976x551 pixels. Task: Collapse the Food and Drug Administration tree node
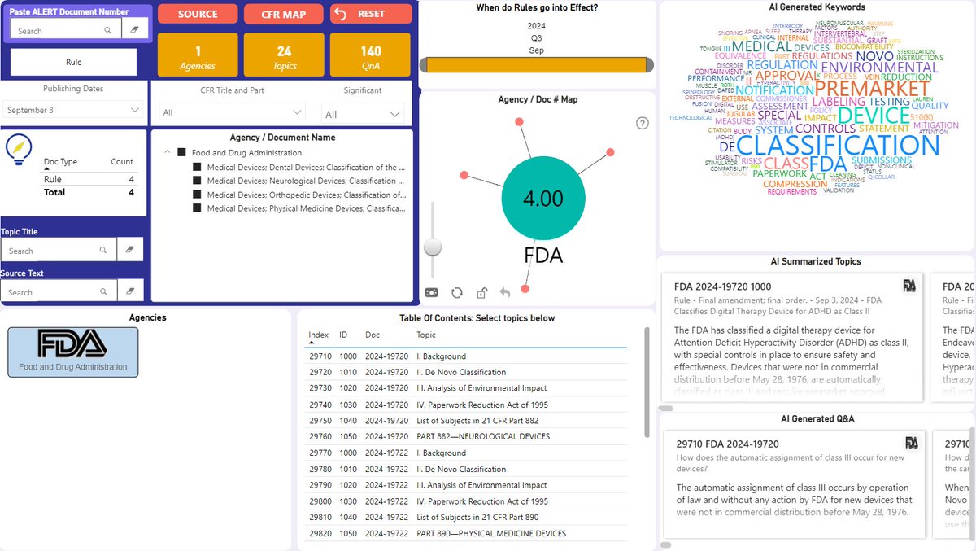click(x=167, y=152)
